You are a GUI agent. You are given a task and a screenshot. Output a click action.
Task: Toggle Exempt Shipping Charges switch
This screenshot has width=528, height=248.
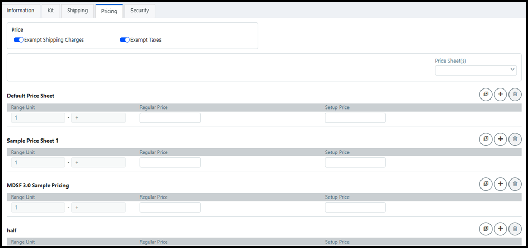click(x=19, y=40)
